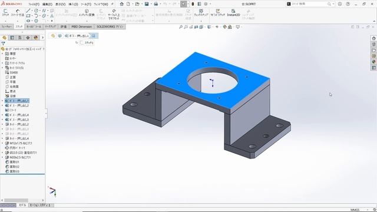
Task: Activate the Smart Dimension tool
Action: point(18,12)
